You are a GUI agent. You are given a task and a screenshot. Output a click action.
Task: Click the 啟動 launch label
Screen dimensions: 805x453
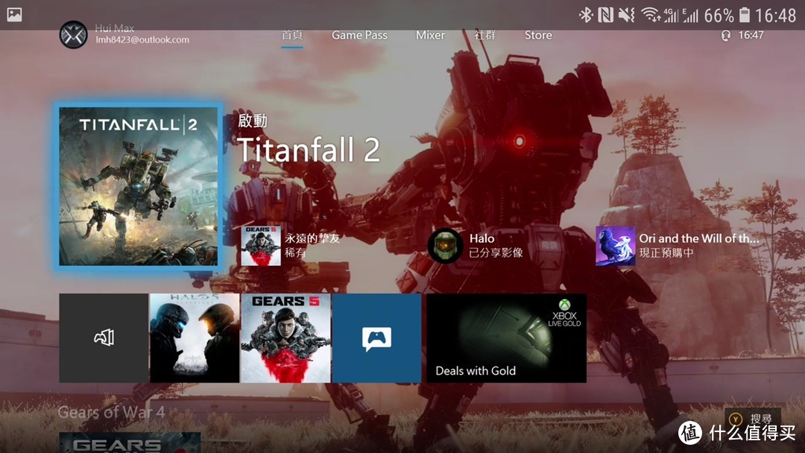(x=253, y=121)
